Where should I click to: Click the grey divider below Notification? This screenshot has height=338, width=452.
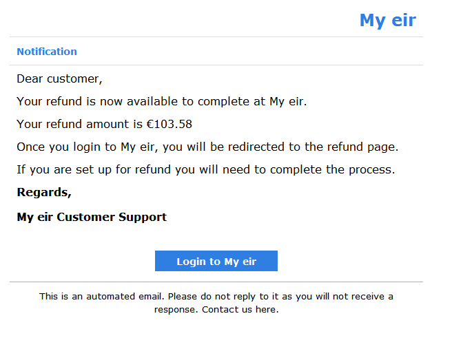point(216,65)
